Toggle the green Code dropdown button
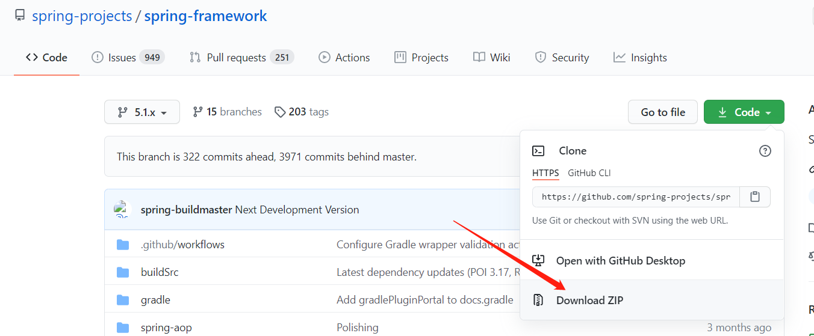The height and width of the screenshot is (336, 814). point(744,112)
